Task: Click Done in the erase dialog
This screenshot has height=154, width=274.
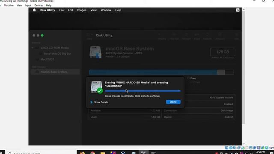Action: [x=173, y=102]
